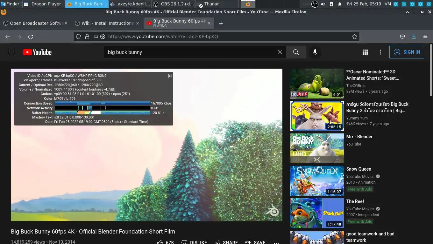Close the Wiki - Install Instructions tab

point(138,23)
